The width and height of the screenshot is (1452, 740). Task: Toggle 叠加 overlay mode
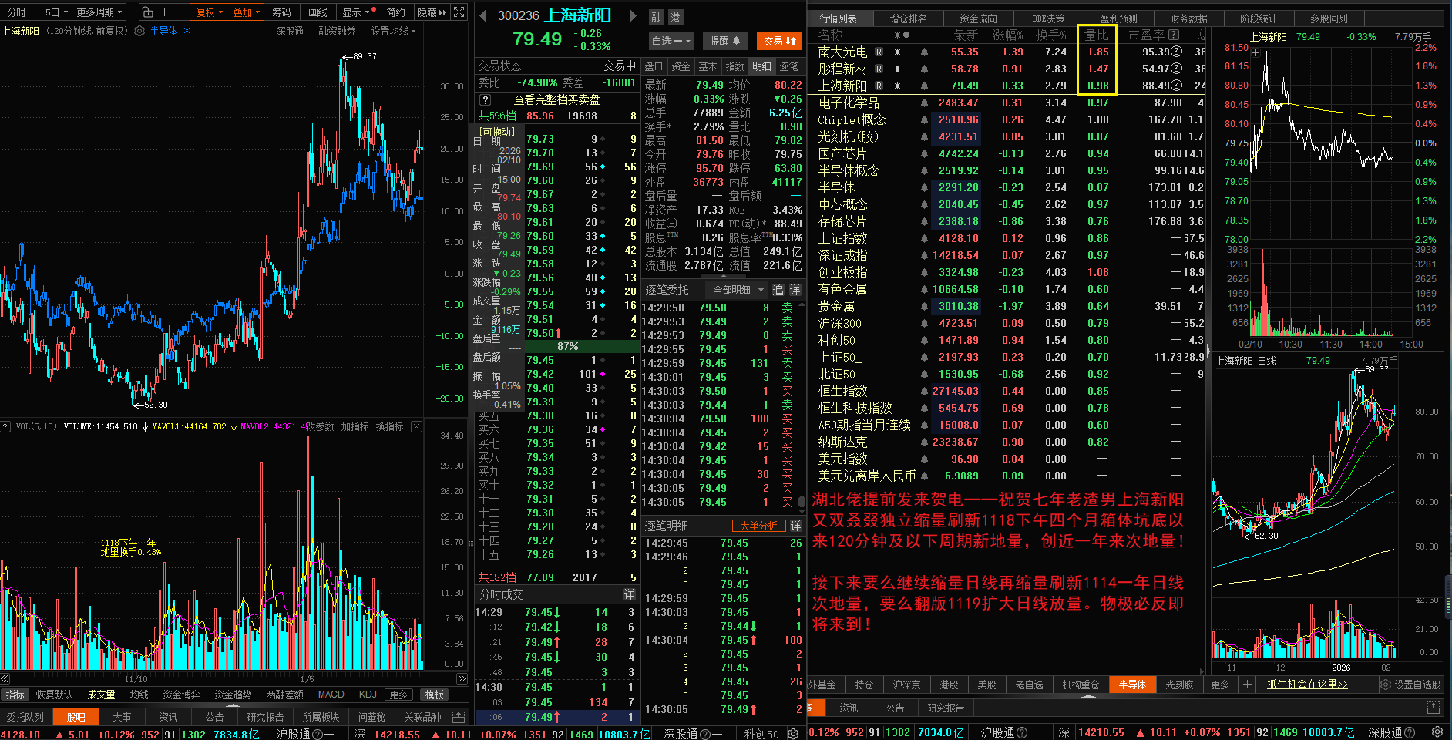(x=247, y=12)
